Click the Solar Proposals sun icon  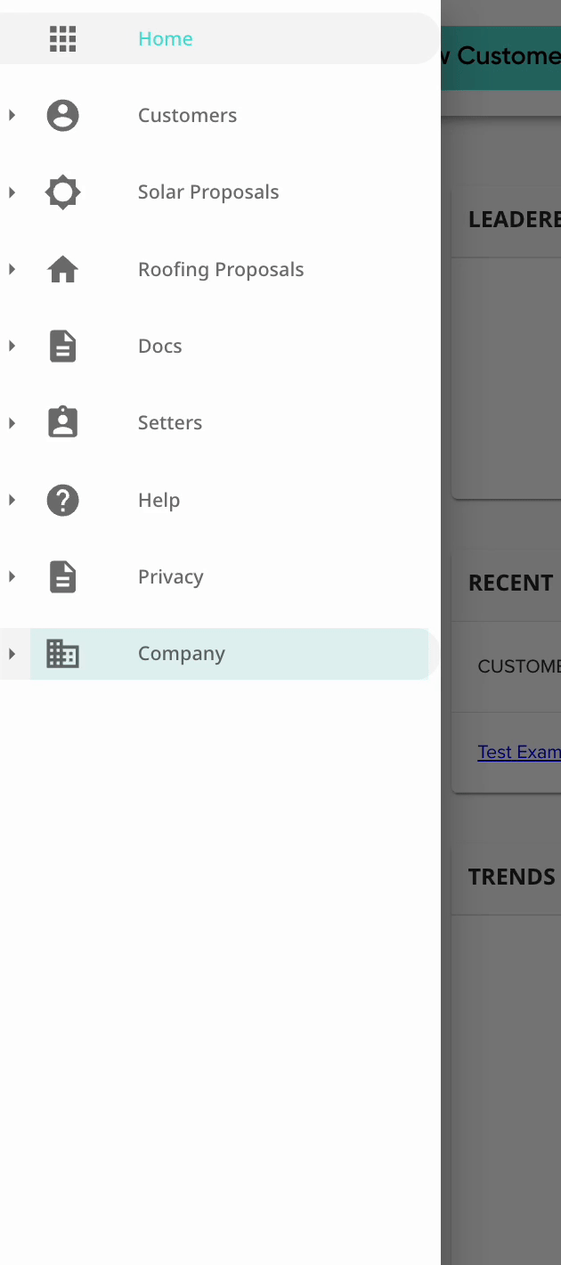pyautogui.click(x=62, y=192)
